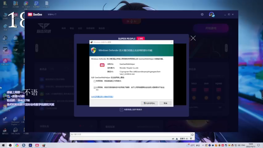Viewport: 263px width, 148px height.
Task: Click the Steam icon in system tray
Action: click(226, 145)
